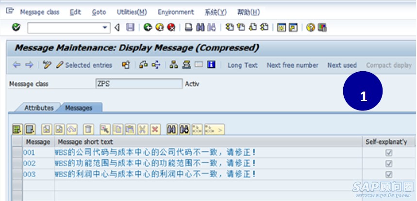
Task: Select message row 002 short text
Action: (155, 164)
